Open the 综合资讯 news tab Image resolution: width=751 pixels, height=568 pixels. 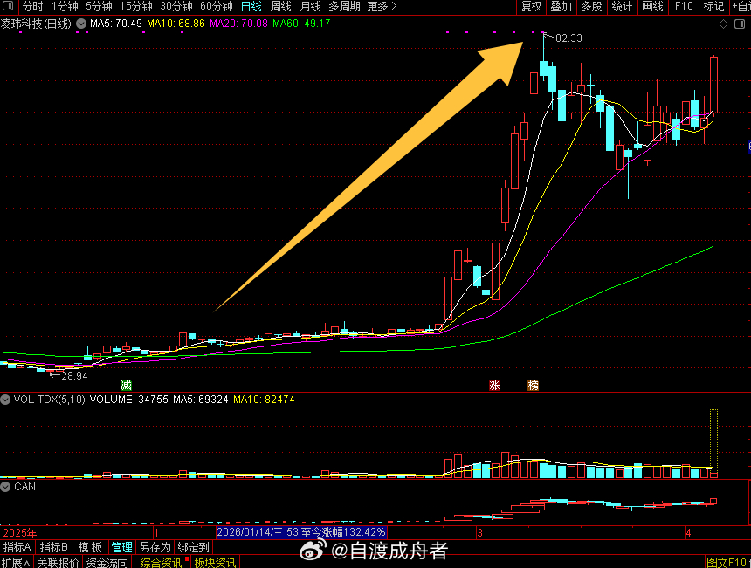(x=161, y=562)
